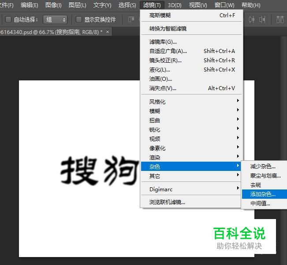Open the 组 auto-select dropdown
Viewport: 287px width, 265px height.
pos(55,19)
